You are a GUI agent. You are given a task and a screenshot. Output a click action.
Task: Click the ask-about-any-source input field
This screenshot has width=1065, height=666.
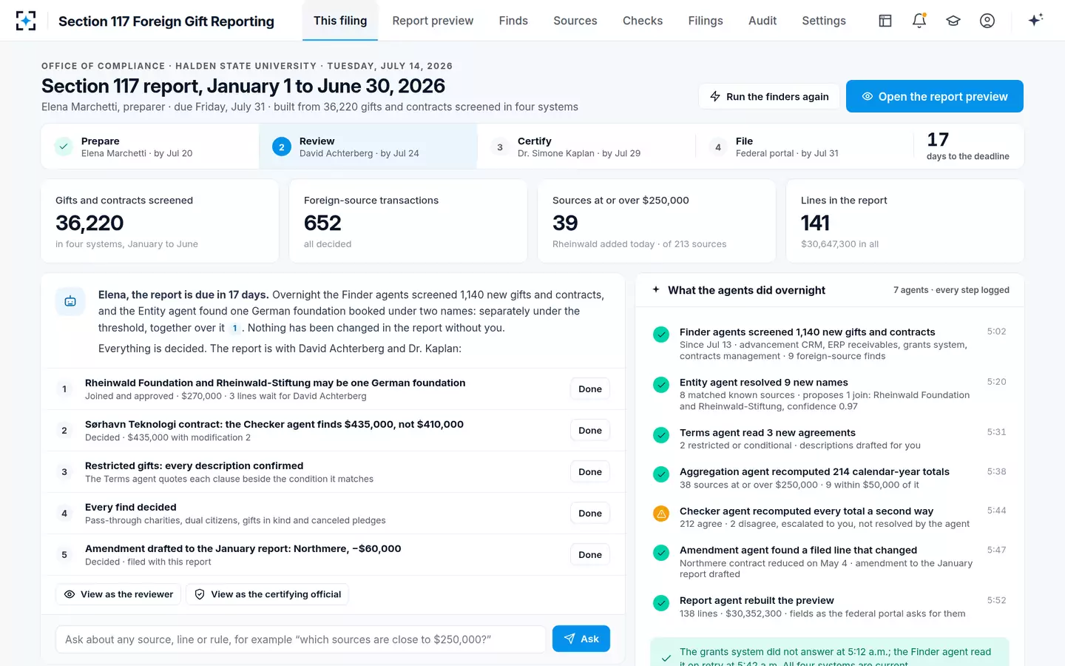point(300,639)
